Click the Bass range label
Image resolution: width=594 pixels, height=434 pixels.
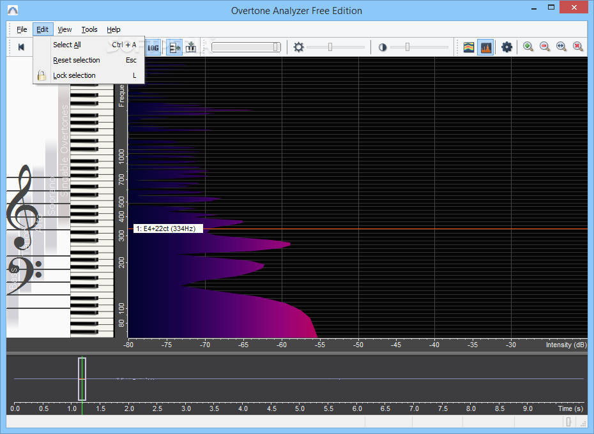pos(13,278)
